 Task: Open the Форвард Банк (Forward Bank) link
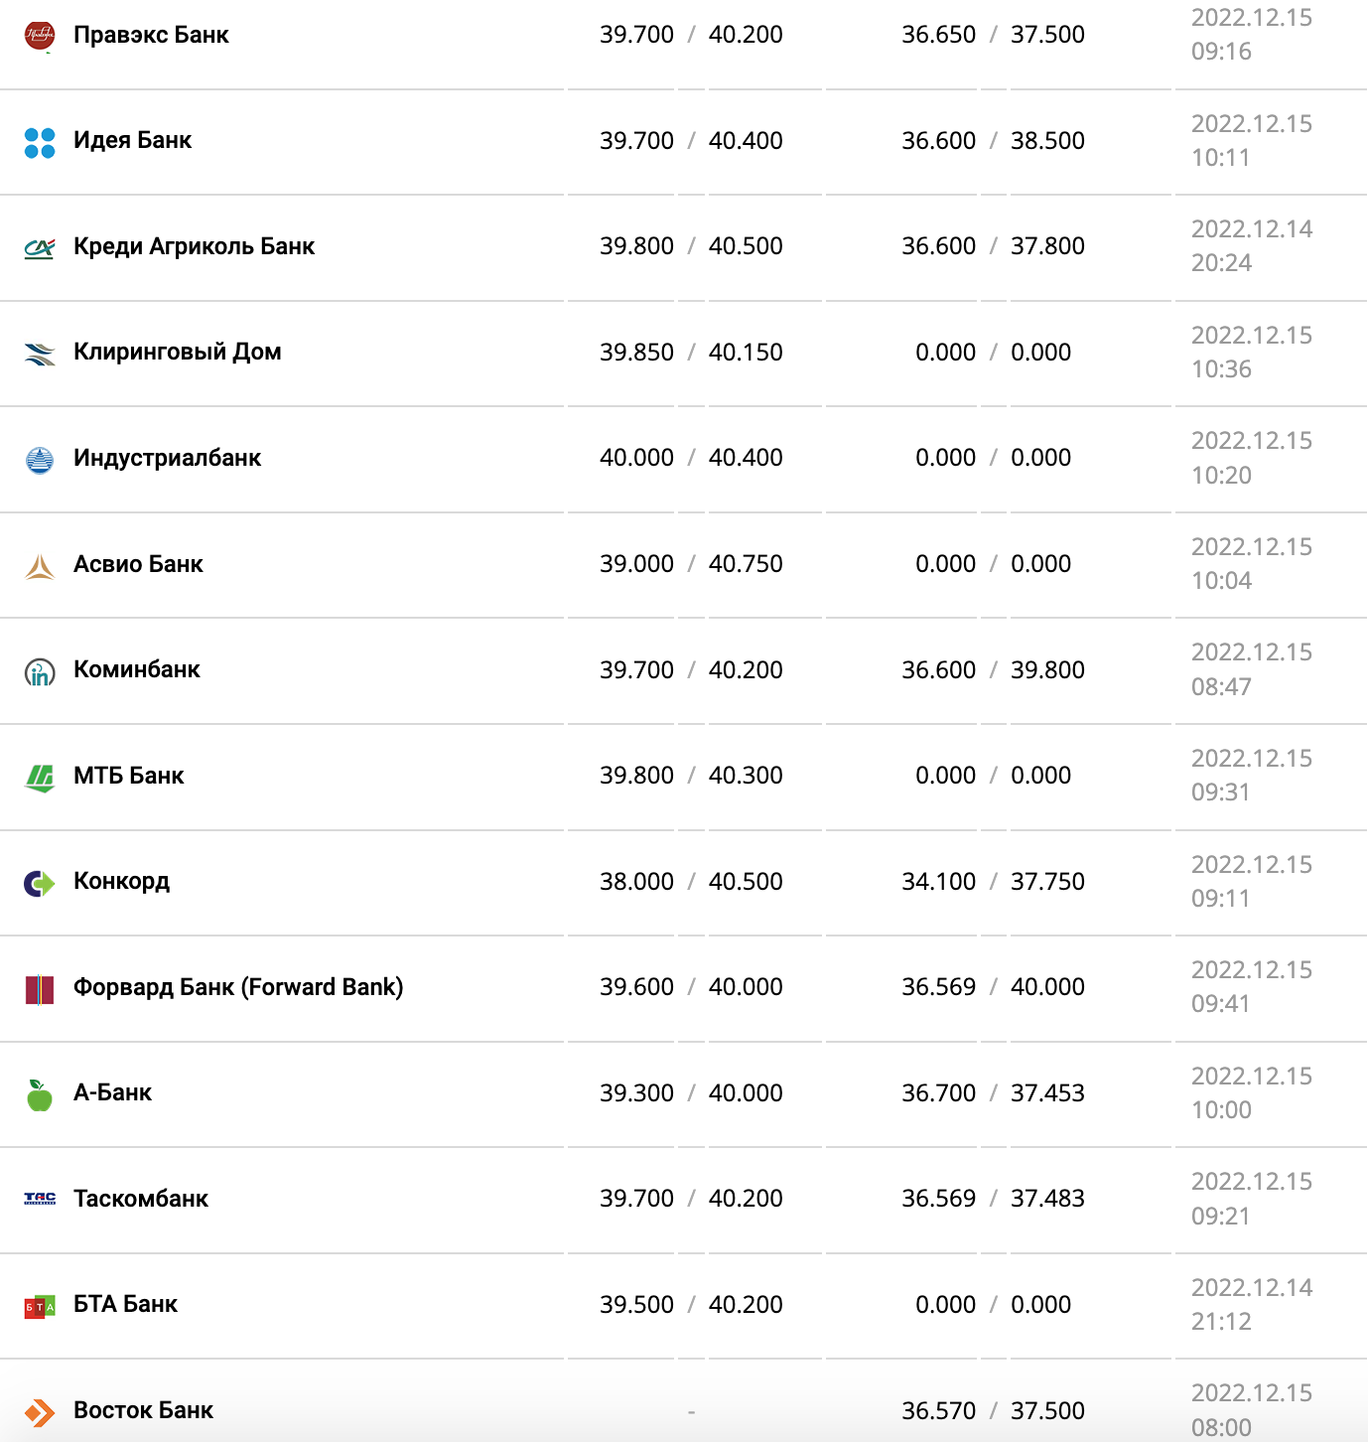[x=238, y=987]
